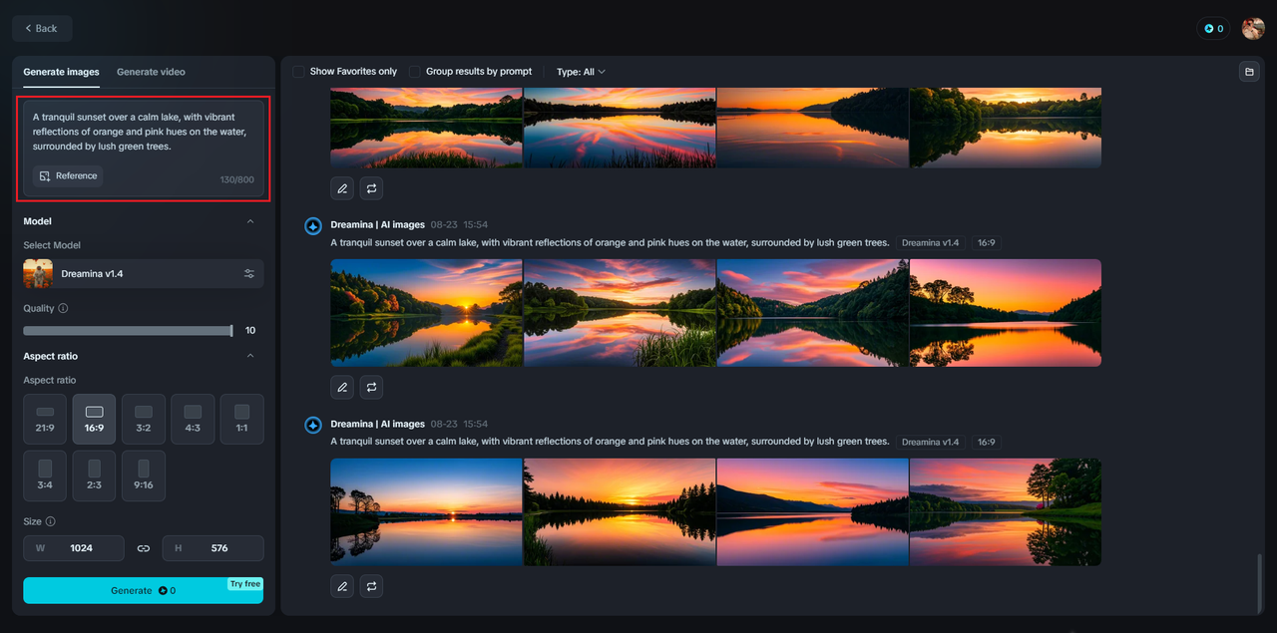The image size is (1277, 633).
Task: Adjust the Quality slider handle
Action: (231, 330)
